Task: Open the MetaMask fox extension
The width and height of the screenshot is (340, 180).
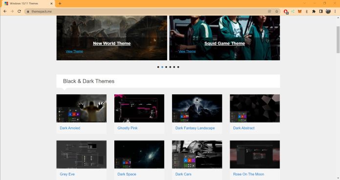Action: pyautogui.click(x=299, y=12)
